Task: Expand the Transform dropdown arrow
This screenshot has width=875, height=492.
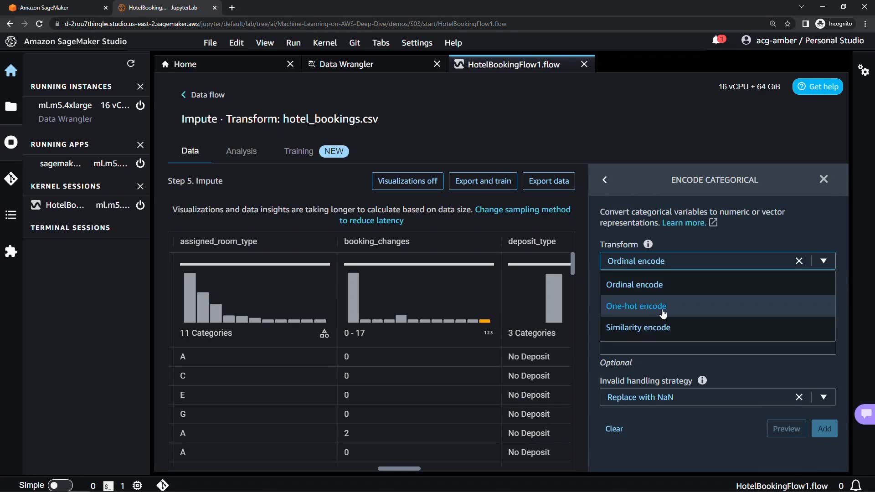Action: point(824,261)
